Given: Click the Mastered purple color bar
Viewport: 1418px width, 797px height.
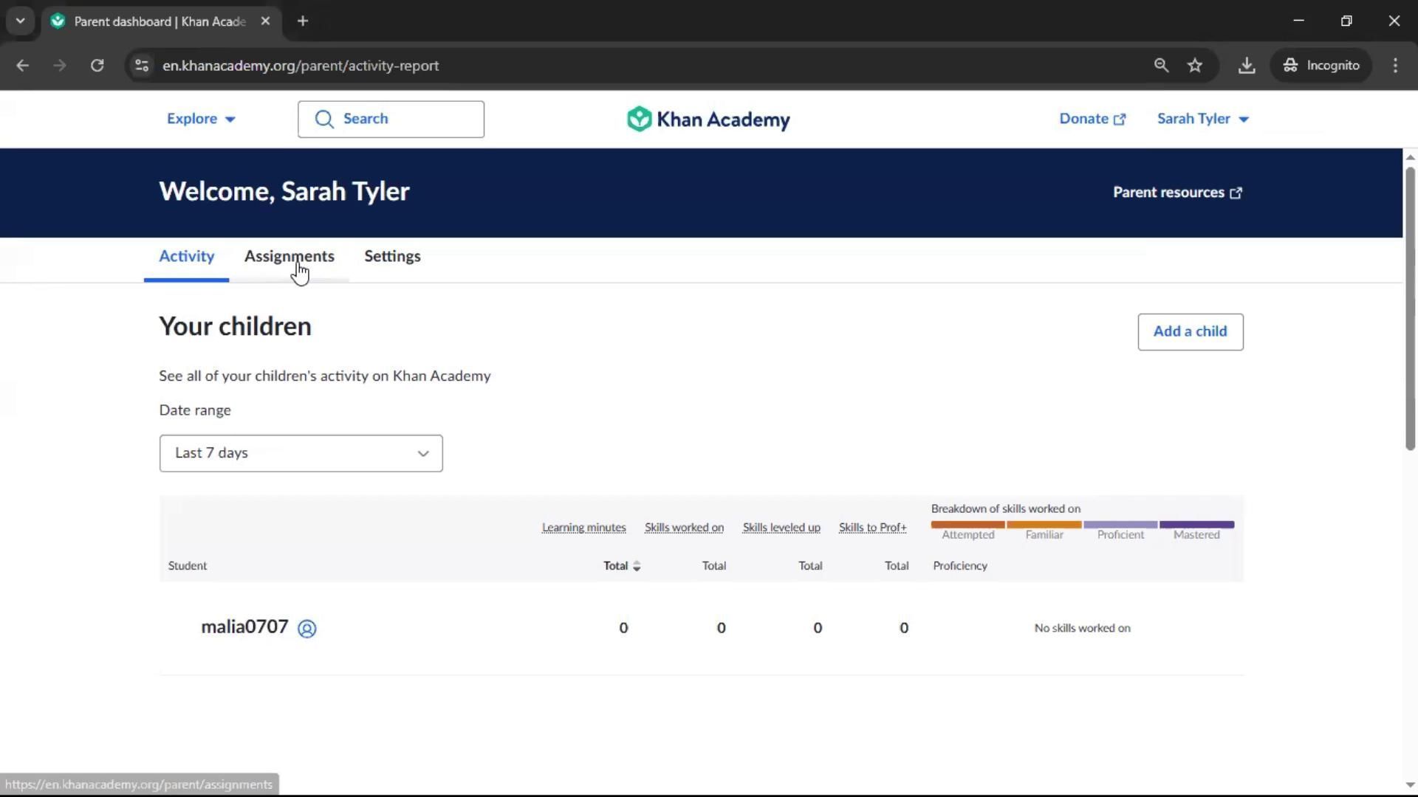Looking at the screenshot, I should [1196, 525].
